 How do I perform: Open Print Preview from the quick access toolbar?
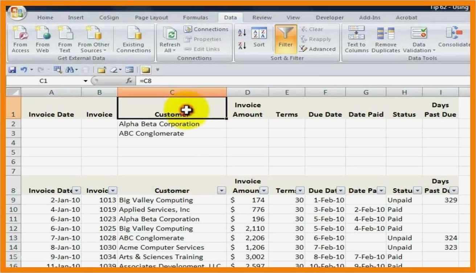tap(57, 69)
